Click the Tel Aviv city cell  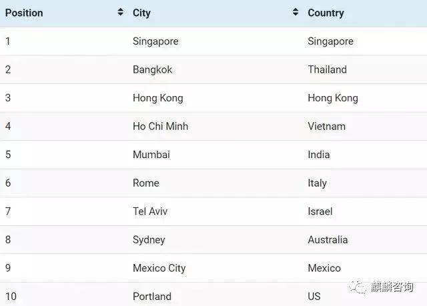tap(150, 211)
